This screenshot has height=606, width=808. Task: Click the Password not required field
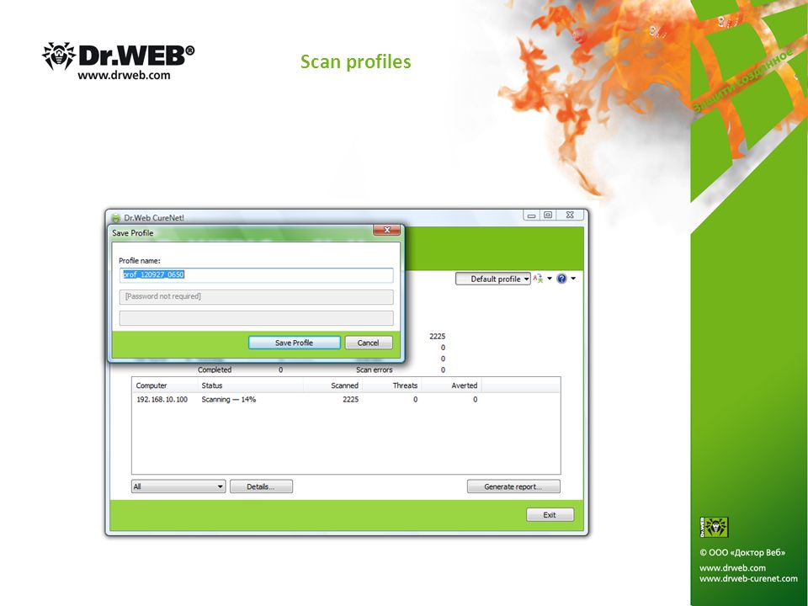[256, 296]
